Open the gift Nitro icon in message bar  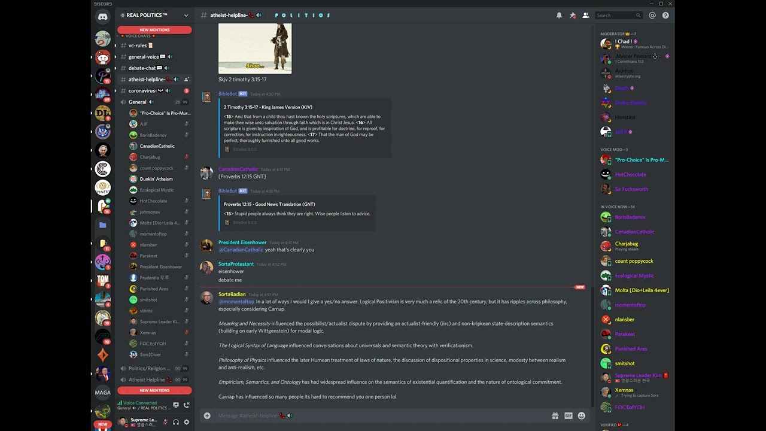click(555, 415)
